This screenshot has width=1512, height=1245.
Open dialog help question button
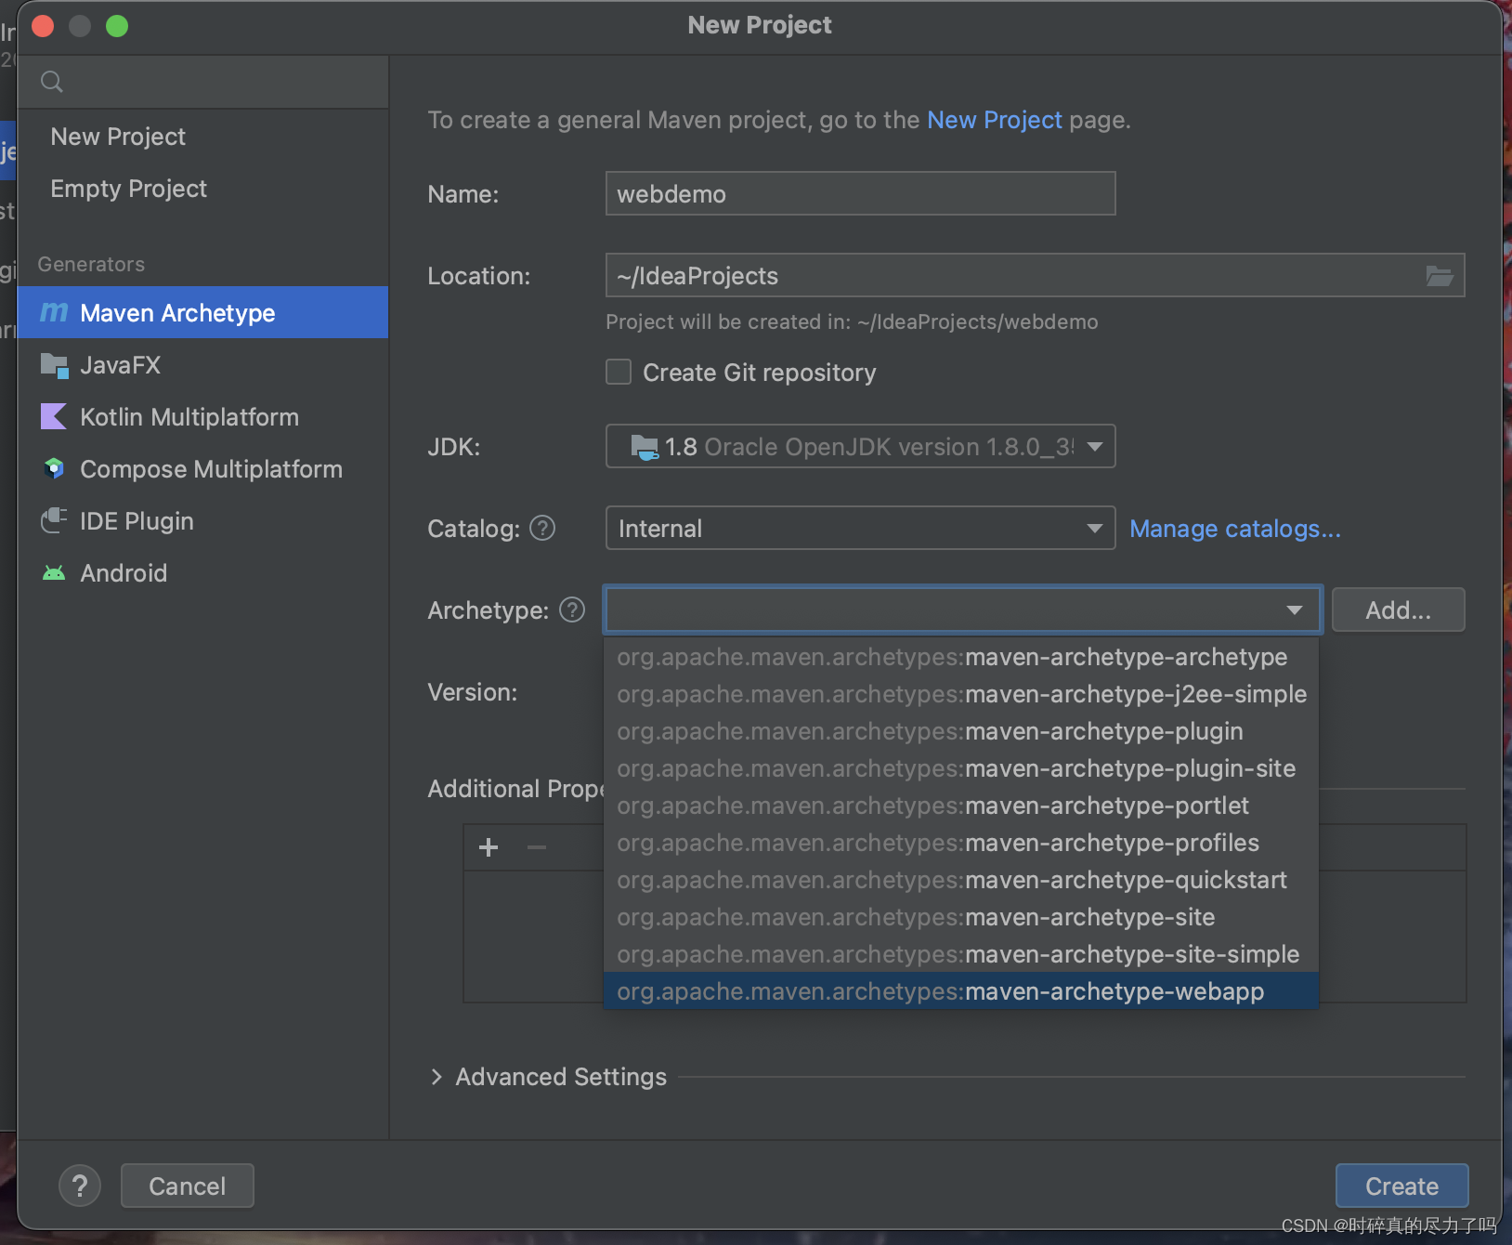80,1186
